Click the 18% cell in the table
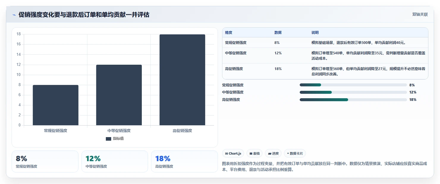The width and height of the screenshot is (440, 184). 278,69
